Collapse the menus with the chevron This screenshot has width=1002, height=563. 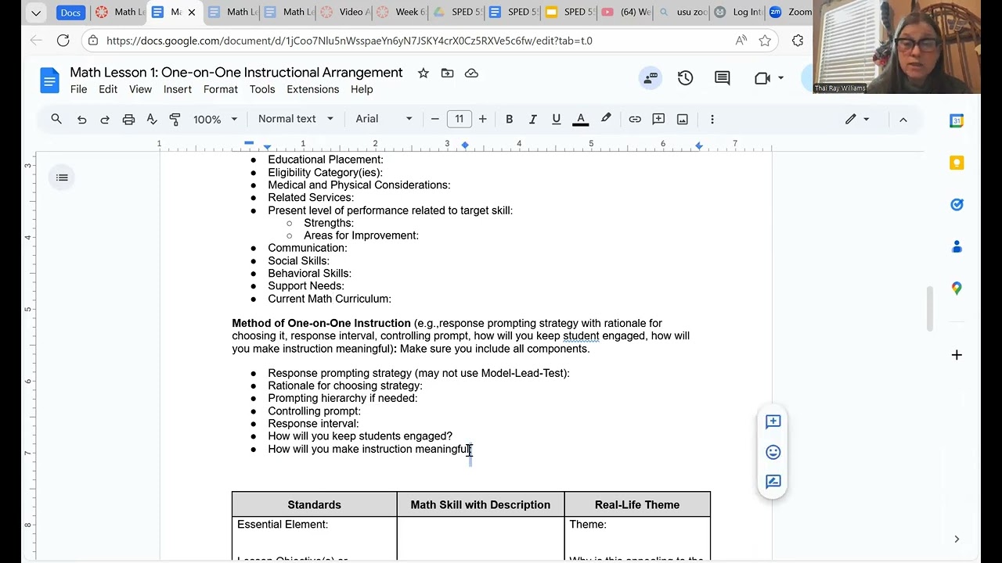903,119
